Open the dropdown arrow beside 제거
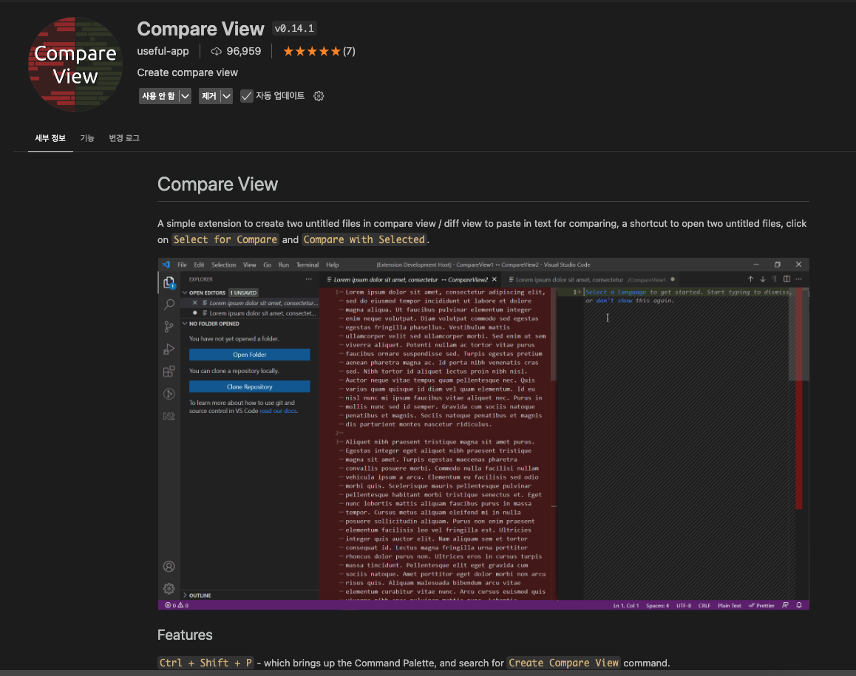Image resolution: width=856 pixels, height=676 pixels. [226, 96]
